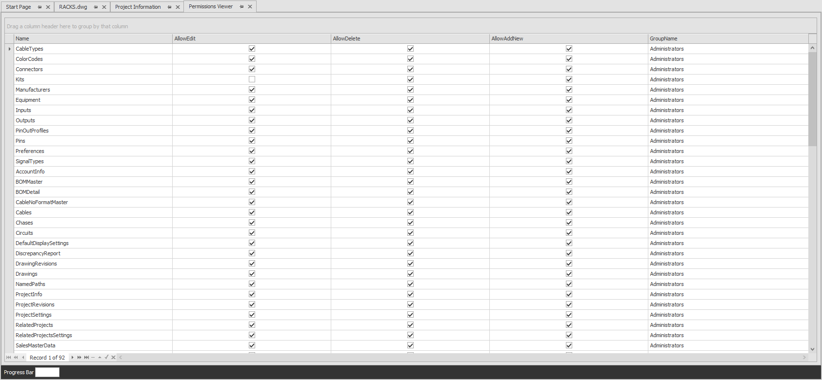
Task: Sort by AllowEdit column header
Action: click(x=252, y=38)
